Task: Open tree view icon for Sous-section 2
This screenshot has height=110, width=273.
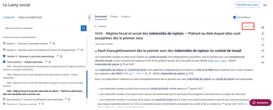Action: [x=66, y=99]
